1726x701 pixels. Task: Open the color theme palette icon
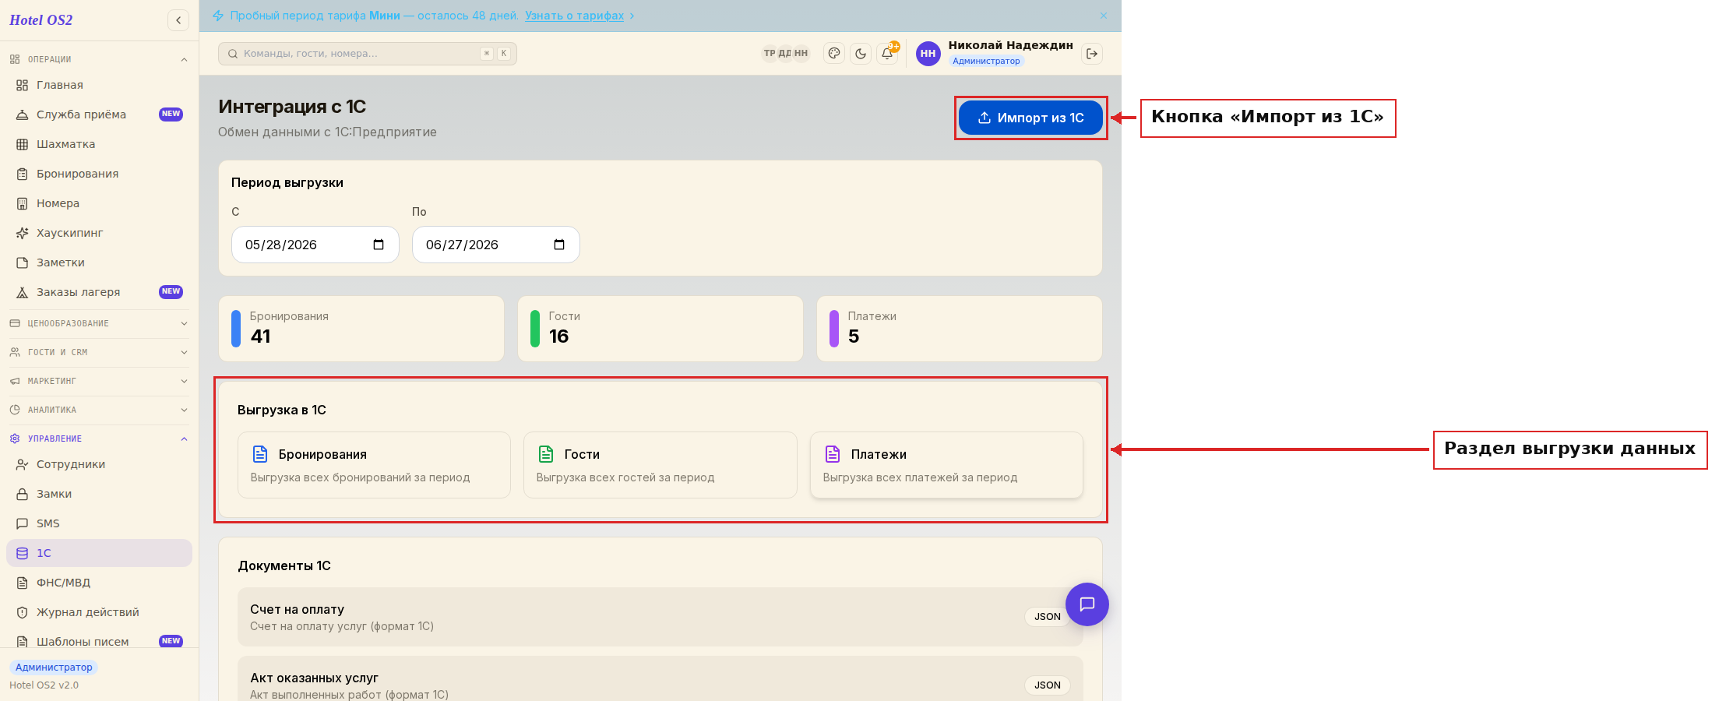[x=834, y=54]
